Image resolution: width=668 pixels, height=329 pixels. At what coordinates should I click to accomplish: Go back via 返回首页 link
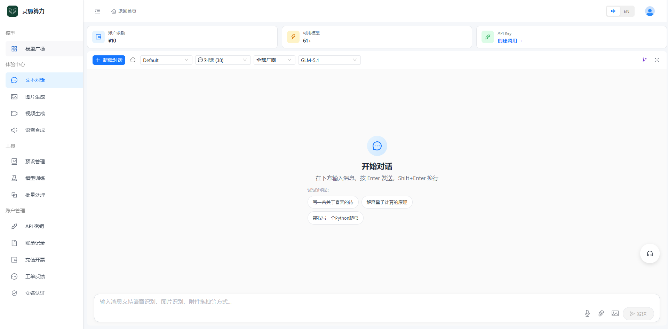[x=124, y=11]
